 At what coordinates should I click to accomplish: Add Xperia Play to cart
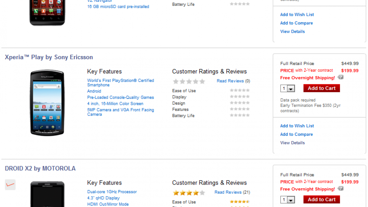click(x=322, y=88)
